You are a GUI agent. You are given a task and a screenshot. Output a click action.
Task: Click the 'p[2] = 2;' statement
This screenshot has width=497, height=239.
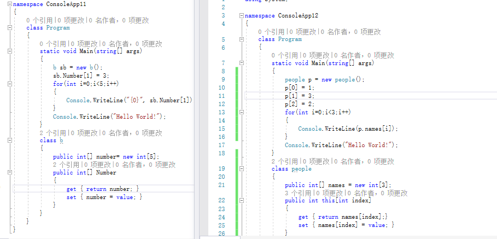[x=300, y=104]
